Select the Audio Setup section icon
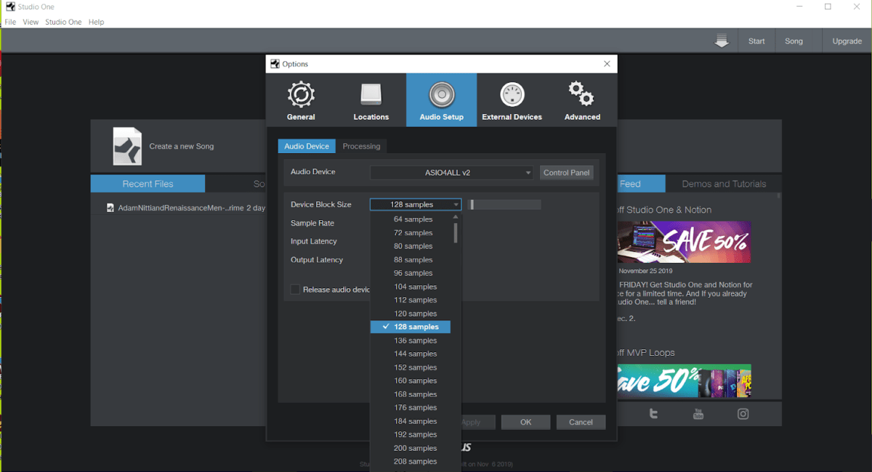Screen dimensions: 872x472 tap(441, 100)
